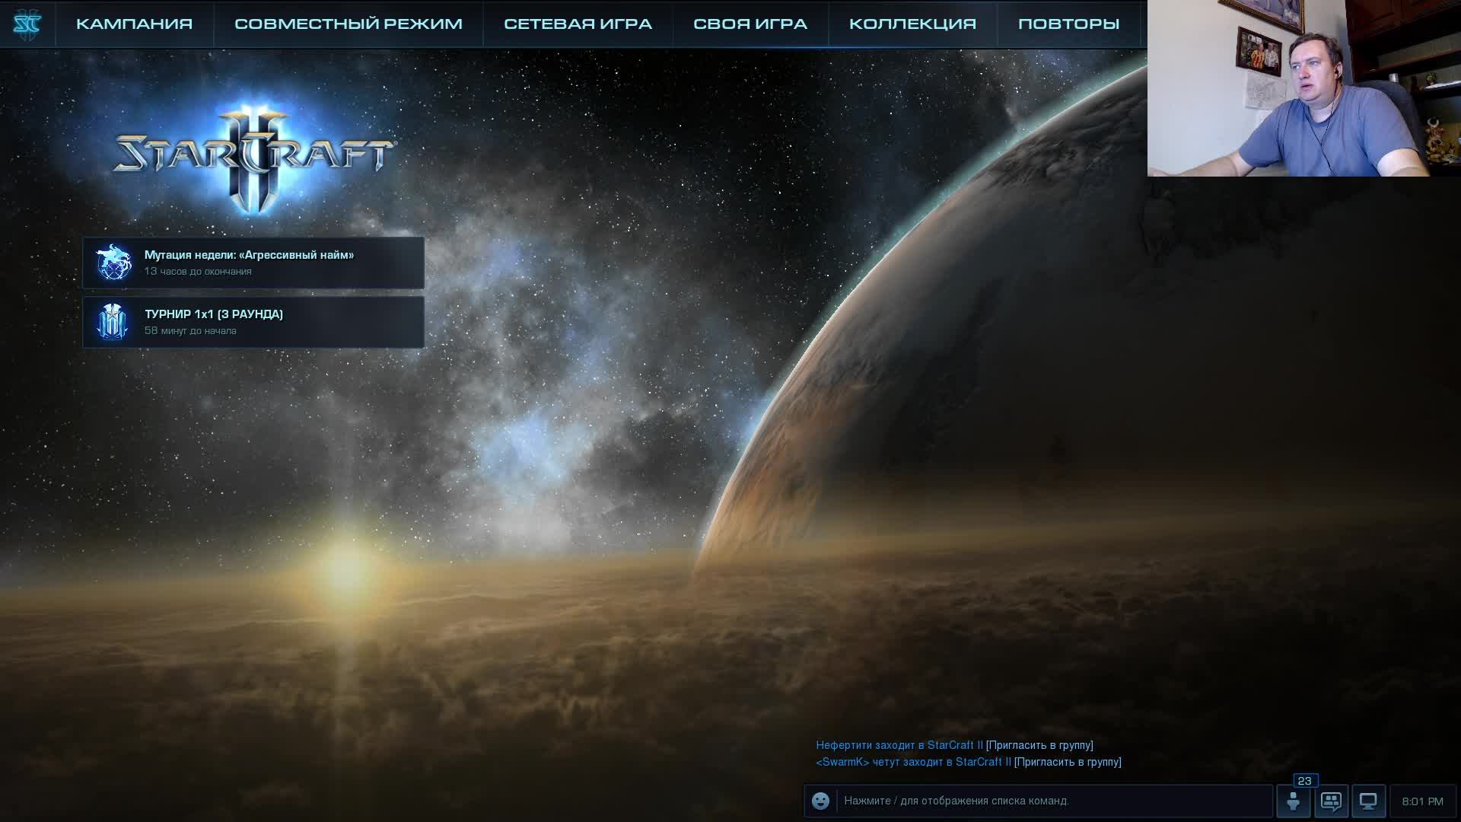Viewport: 1461px width, 822px height.
Task: Click the StarCraft II home logo icon
Action: coord(27,24)
